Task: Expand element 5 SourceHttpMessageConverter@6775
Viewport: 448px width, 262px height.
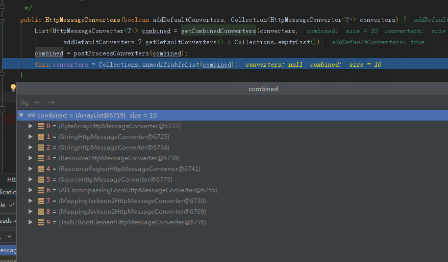Action: pyautogui.click(x=30, y=180)
